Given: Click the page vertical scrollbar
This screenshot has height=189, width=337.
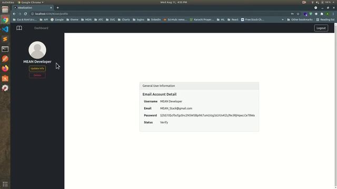Looking at the screenshot, I should point(335,106).
